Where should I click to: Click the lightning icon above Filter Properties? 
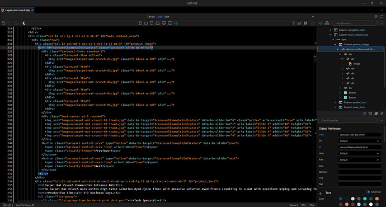(x=382, y=114)
